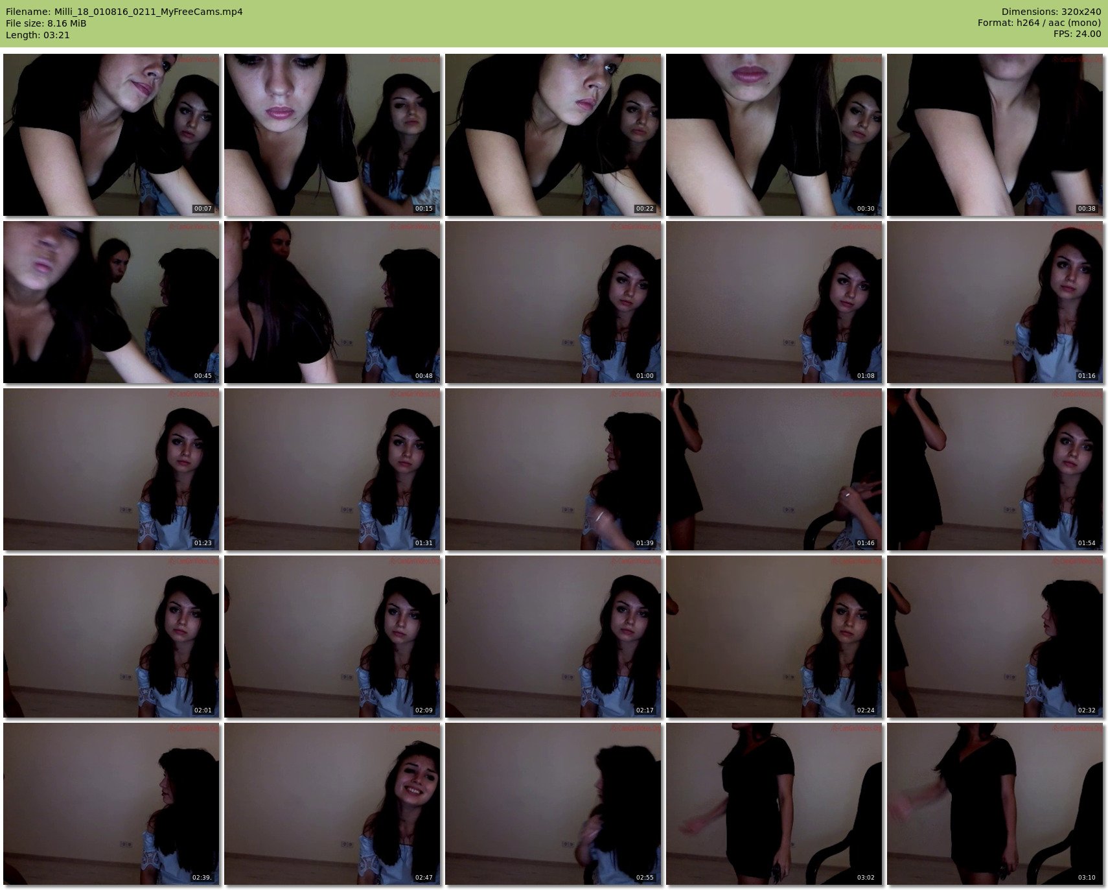Open the frame marked 02:17
This screenshot has height=890, width=1108.
pos(553,637)
